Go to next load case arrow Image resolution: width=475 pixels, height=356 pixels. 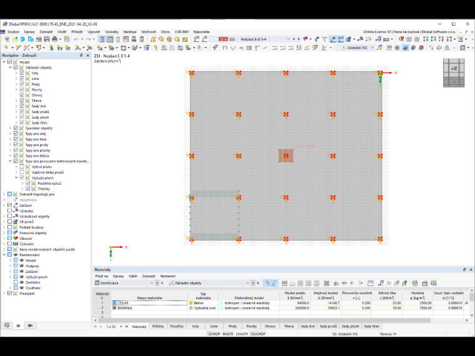pyautogui.click(x=299, y=39)
